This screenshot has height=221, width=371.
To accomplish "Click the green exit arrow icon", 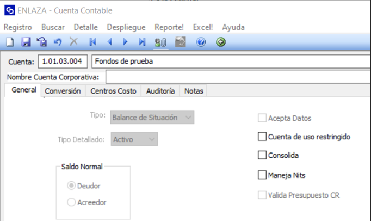I will [221, 42].
